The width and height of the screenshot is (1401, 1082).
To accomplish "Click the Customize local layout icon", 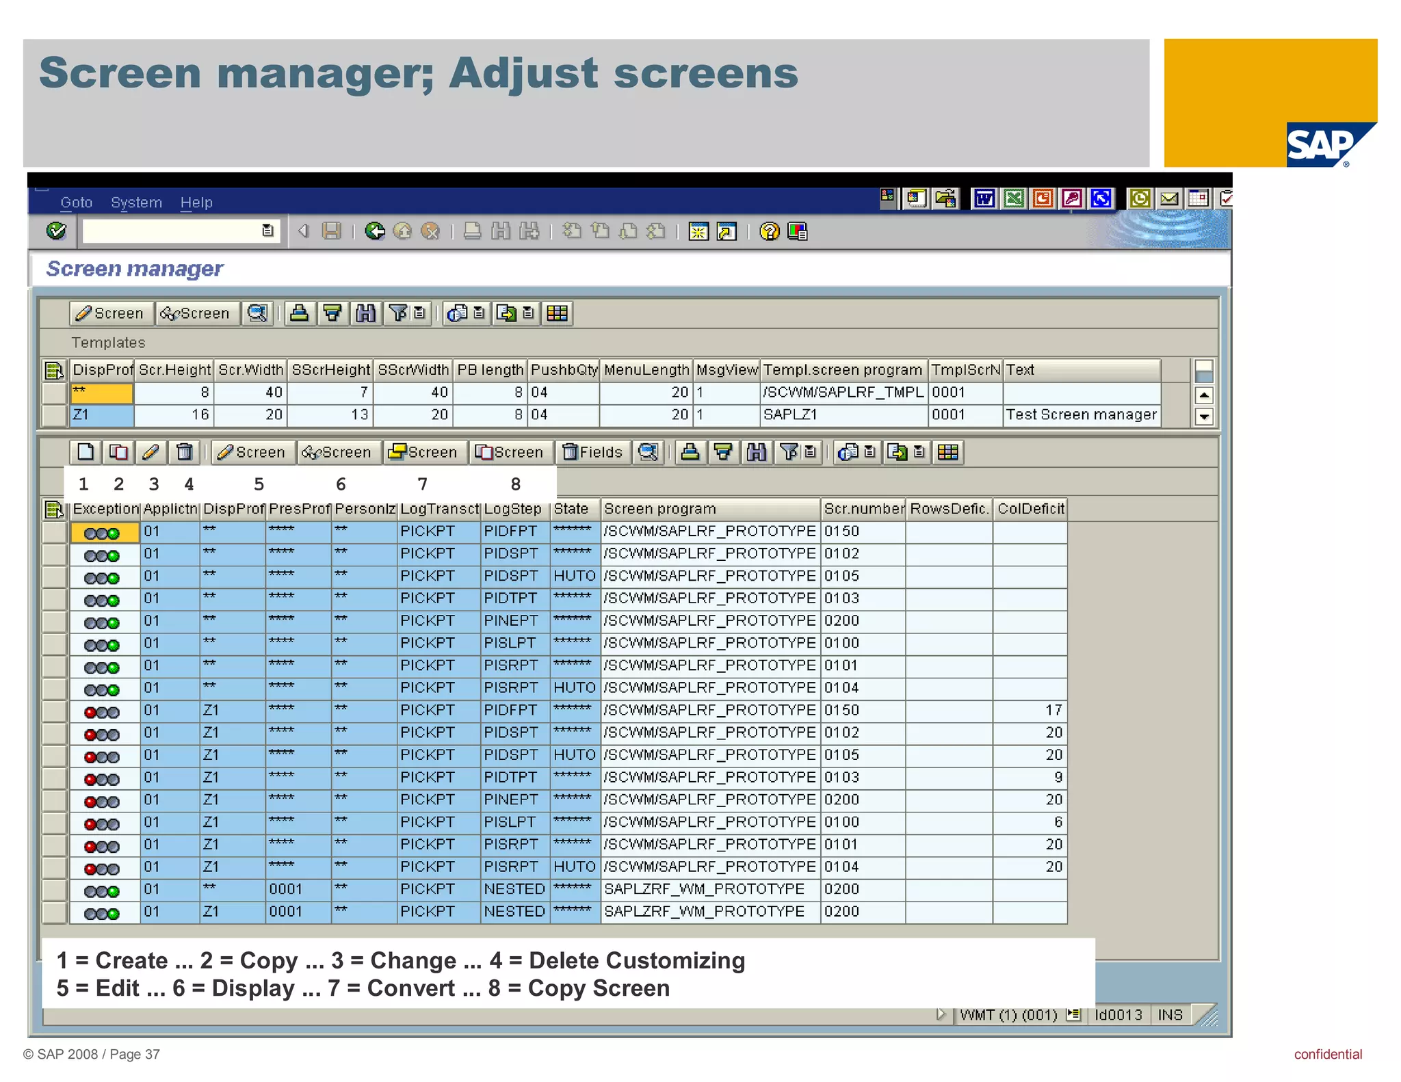I will [798, 232].
